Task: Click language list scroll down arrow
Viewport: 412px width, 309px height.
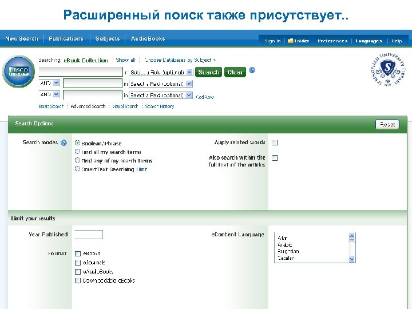Action: (352, 259)
